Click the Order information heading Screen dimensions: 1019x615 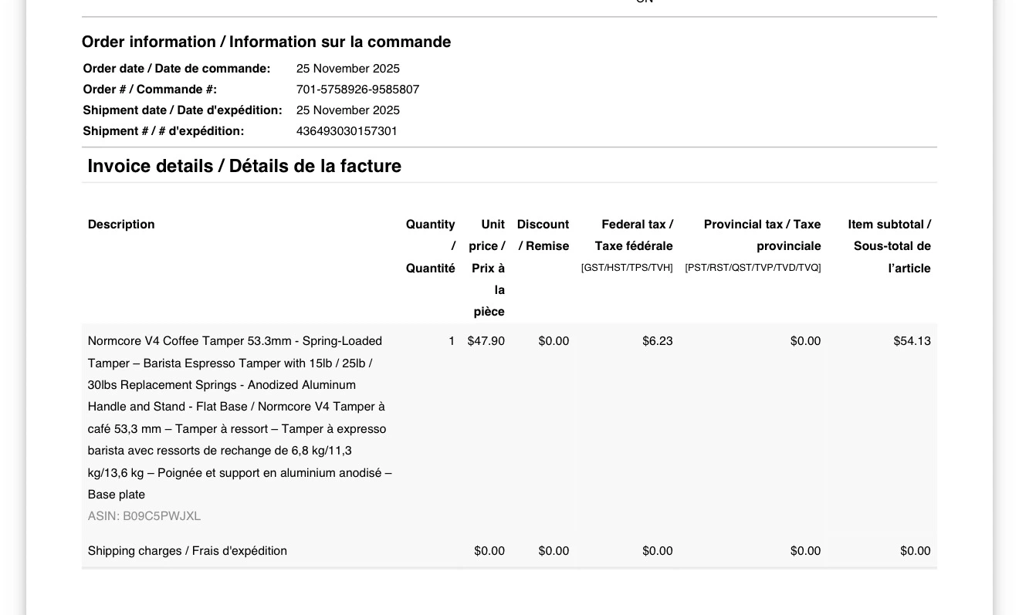tap(266, 42)
